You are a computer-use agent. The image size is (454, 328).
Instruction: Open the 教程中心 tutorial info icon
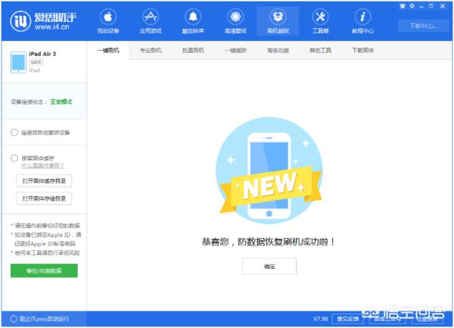(x=363, y=17)
